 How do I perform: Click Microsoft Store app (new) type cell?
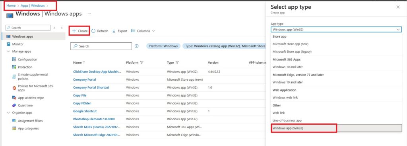point(185,80)
